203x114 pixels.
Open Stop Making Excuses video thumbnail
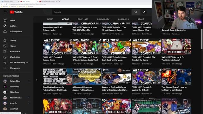coord(57,77)
